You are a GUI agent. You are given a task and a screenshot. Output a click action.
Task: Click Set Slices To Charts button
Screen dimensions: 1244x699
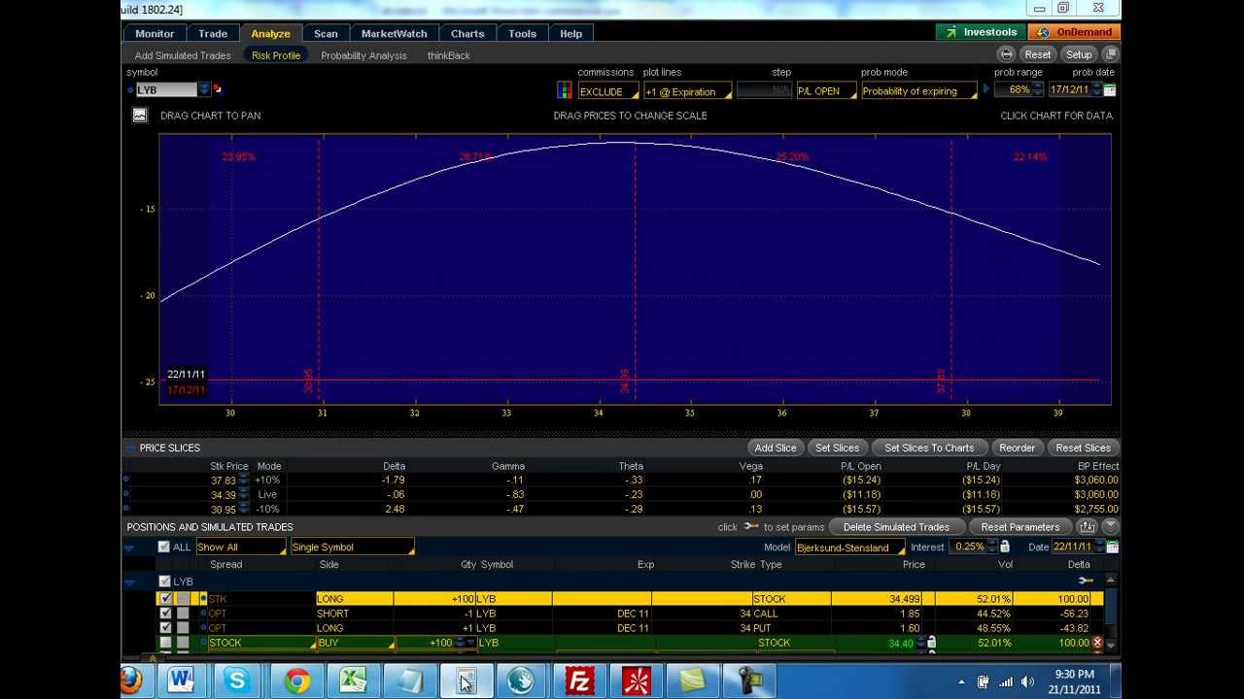coord(929,448)
